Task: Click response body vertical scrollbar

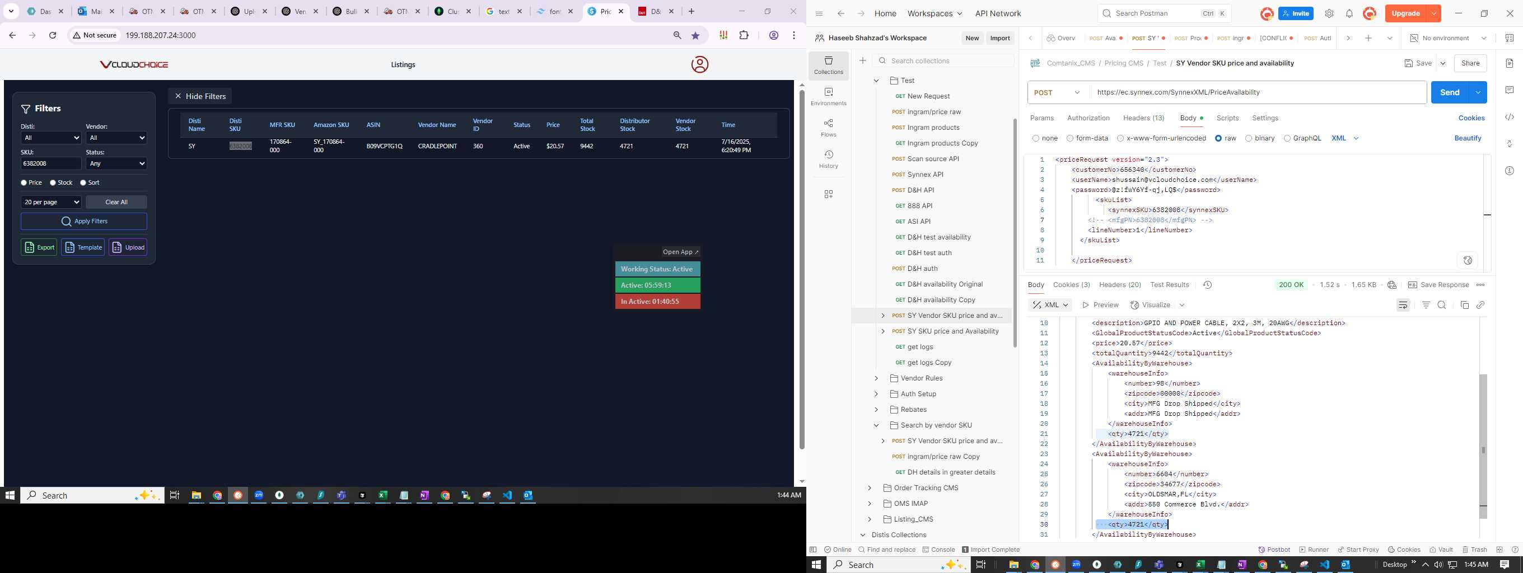Action: coord(1483,446)
